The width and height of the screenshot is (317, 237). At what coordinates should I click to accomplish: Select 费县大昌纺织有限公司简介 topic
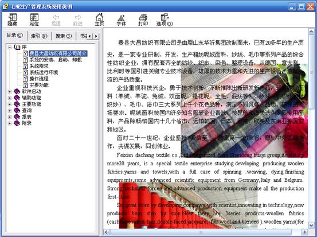(x=58, y=53)
